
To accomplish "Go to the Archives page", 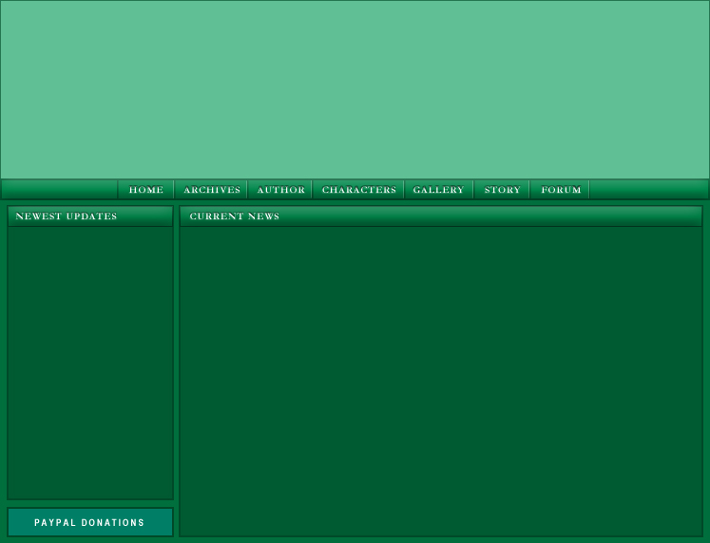I will click(211, 190).
